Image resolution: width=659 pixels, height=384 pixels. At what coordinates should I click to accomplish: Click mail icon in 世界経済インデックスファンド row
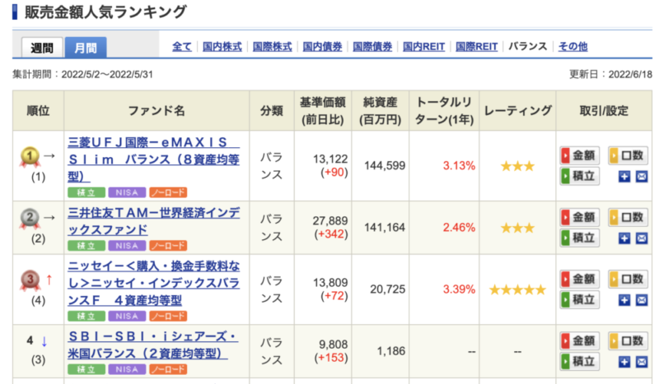pos(642,238)
